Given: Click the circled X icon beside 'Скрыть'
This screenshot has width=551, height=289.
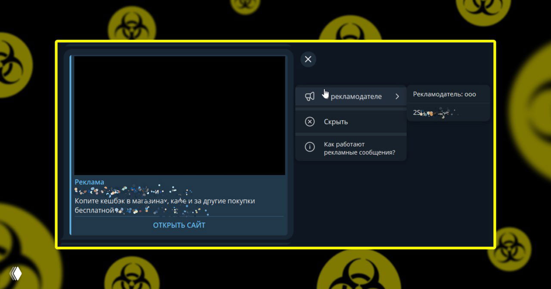Looking at the screenshot, I should click(x=310, y=122).
